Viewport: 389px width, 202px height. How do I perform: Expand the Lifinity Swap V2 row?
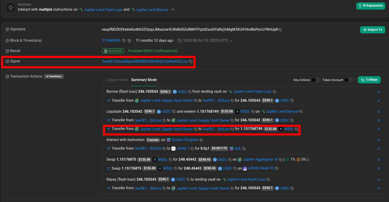click(x=379, y=169)
